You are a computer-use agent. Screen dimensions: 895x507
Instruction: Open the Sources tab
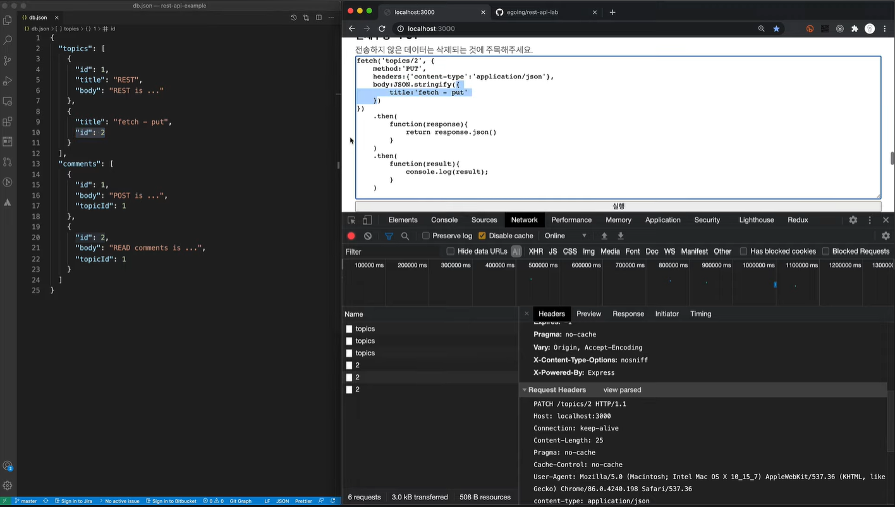click(484, 220)
